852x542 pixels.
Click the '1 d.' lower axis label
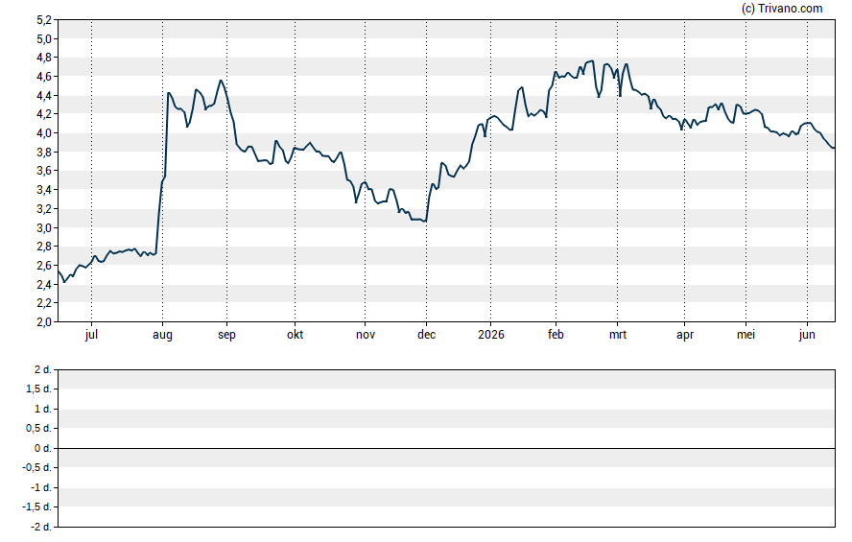[x=43, y=409]
